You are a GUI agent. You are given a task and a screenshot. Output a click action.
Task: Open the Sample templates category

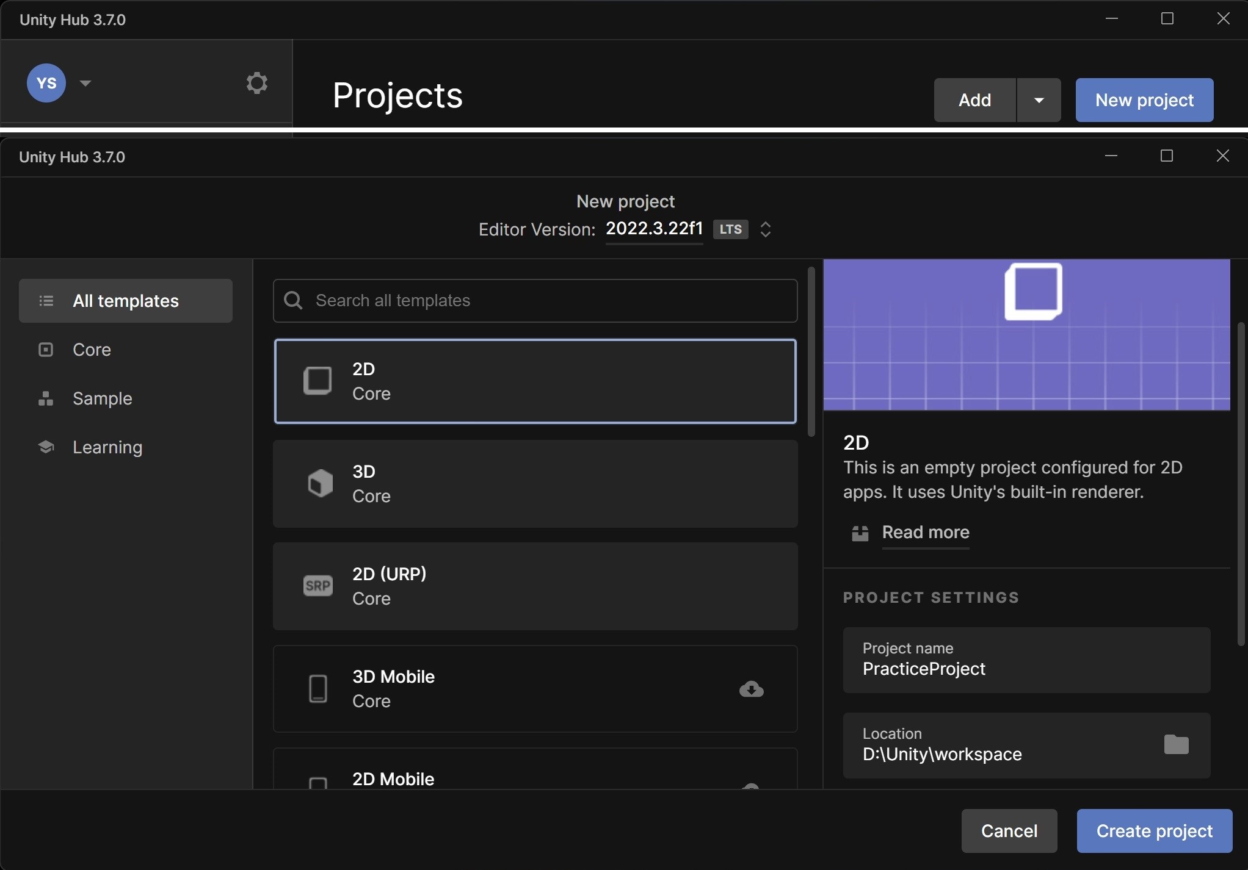(x=102, y=398)
